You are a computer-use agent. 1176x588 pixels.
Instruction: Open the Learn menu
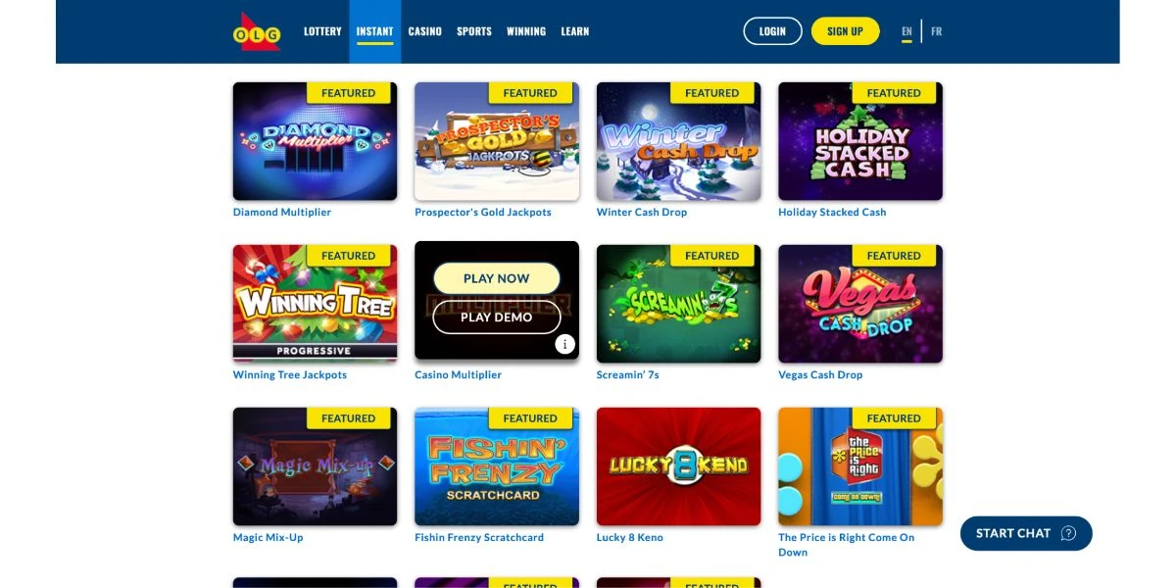pyautogui.click(x=575, y=31)
